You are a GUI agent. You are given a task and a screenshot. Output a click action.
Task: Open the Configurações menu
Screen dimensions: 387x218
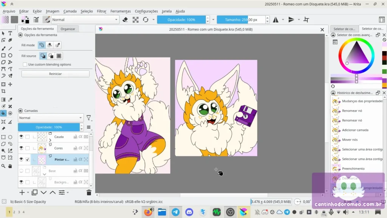pos(146,11)
